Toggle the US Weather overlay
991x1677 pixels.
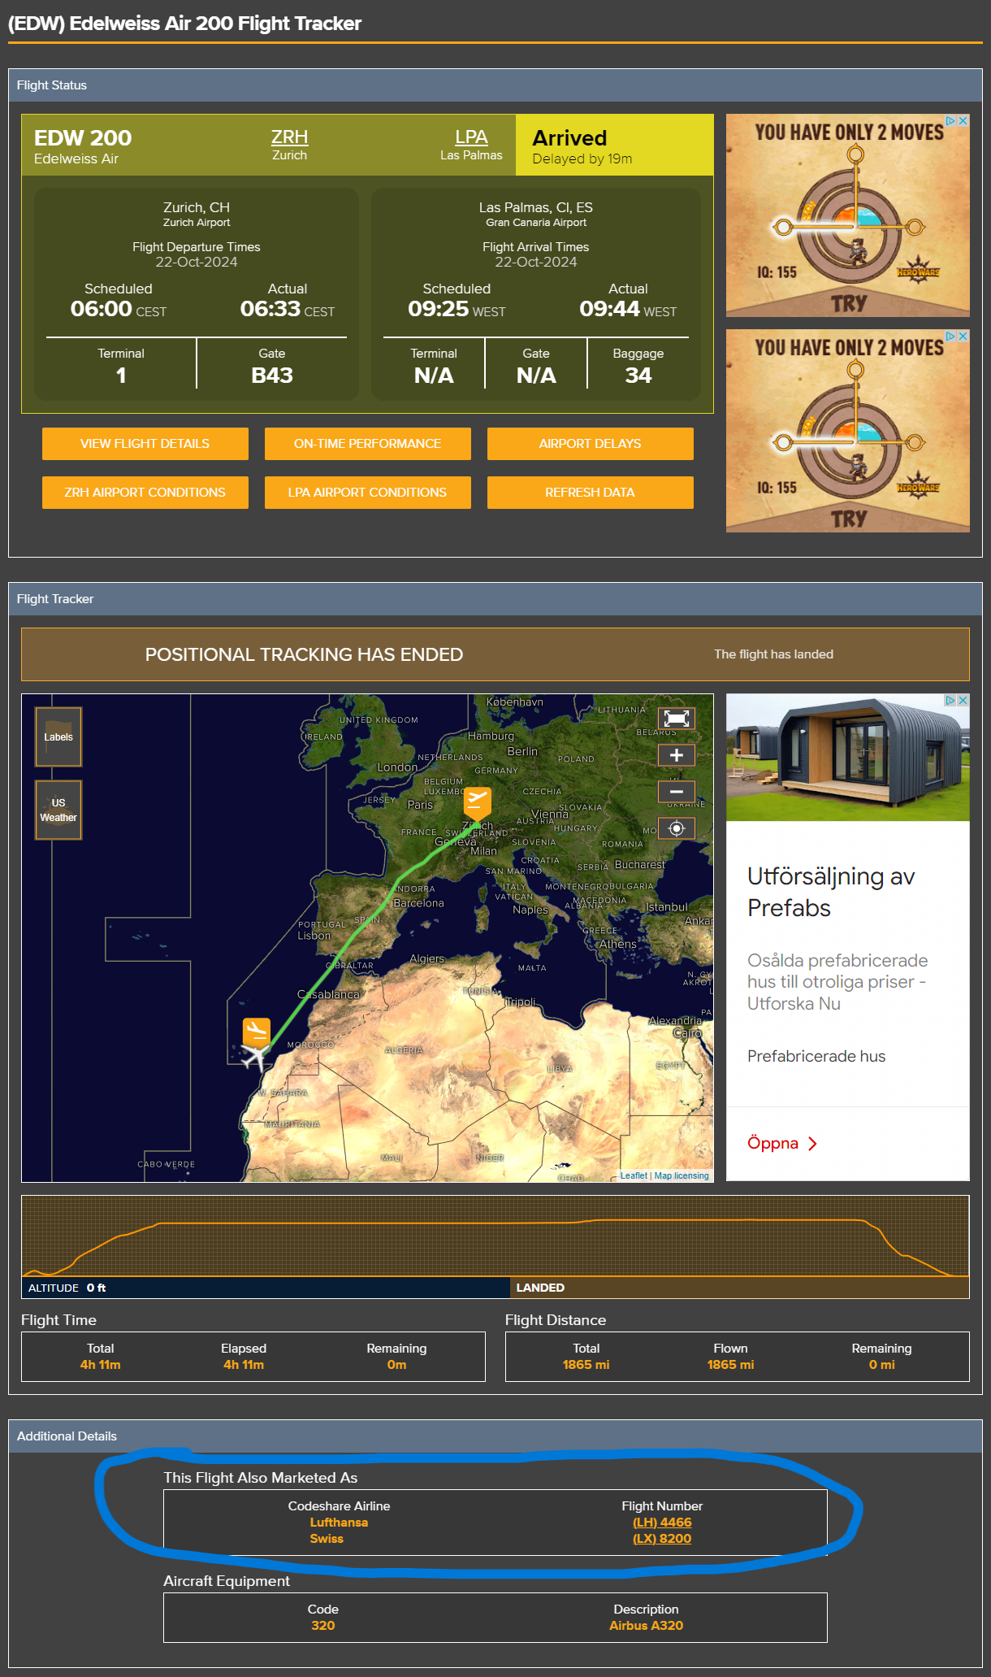[58, 810]
